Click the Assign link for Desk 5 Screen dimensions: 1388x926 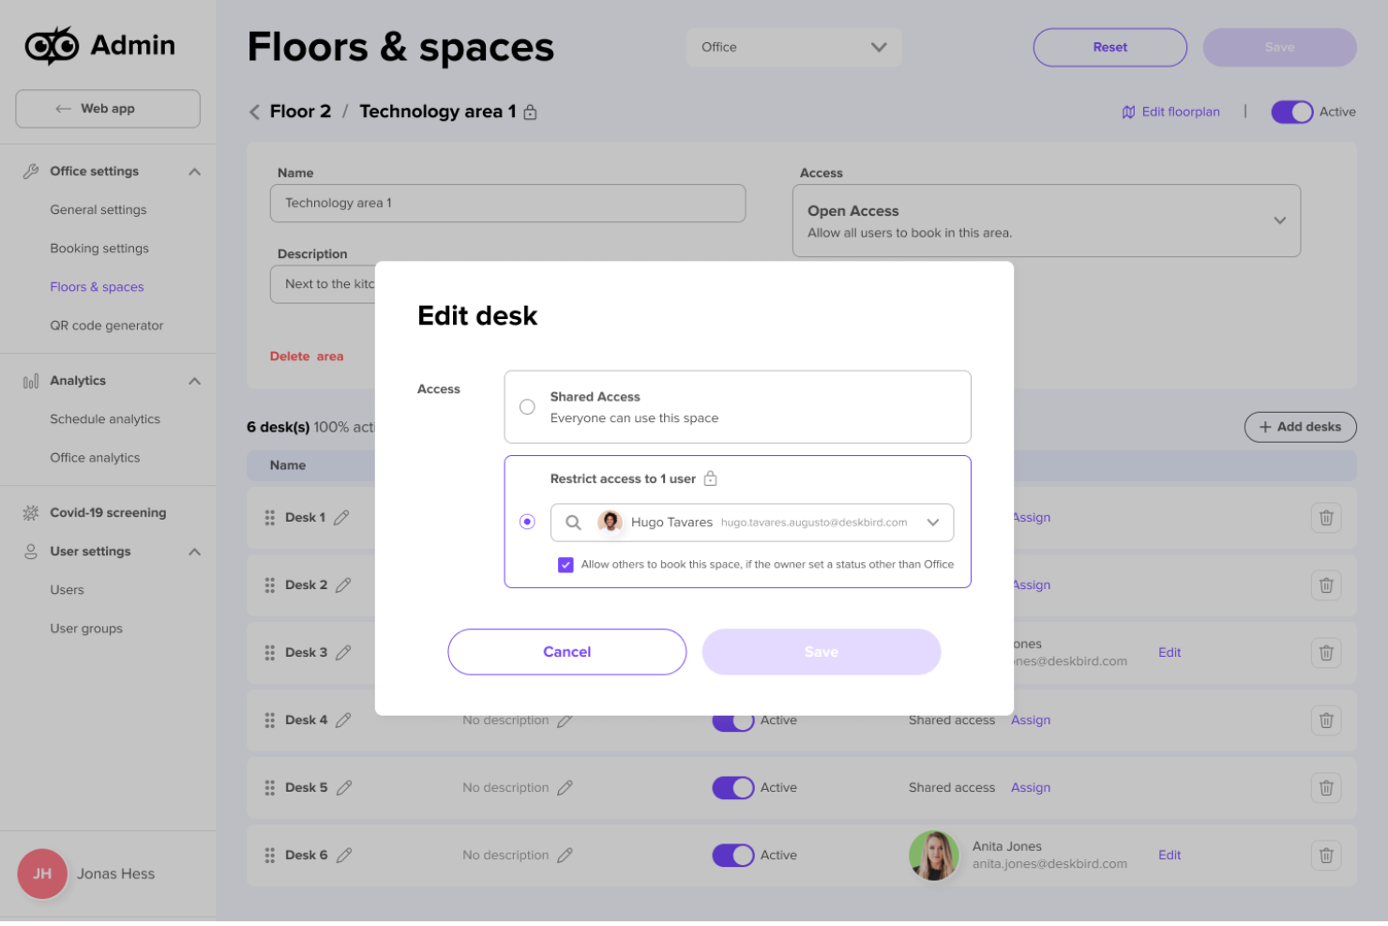coord(1031,787)
